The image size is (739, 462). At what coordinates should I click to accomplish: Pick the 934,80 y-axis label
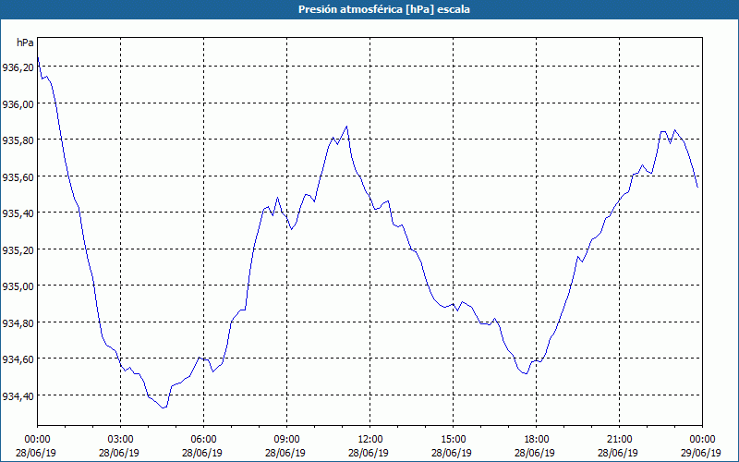point(18,323)
